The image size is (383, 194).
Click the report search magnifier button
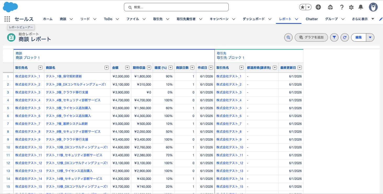click(288, 37)
